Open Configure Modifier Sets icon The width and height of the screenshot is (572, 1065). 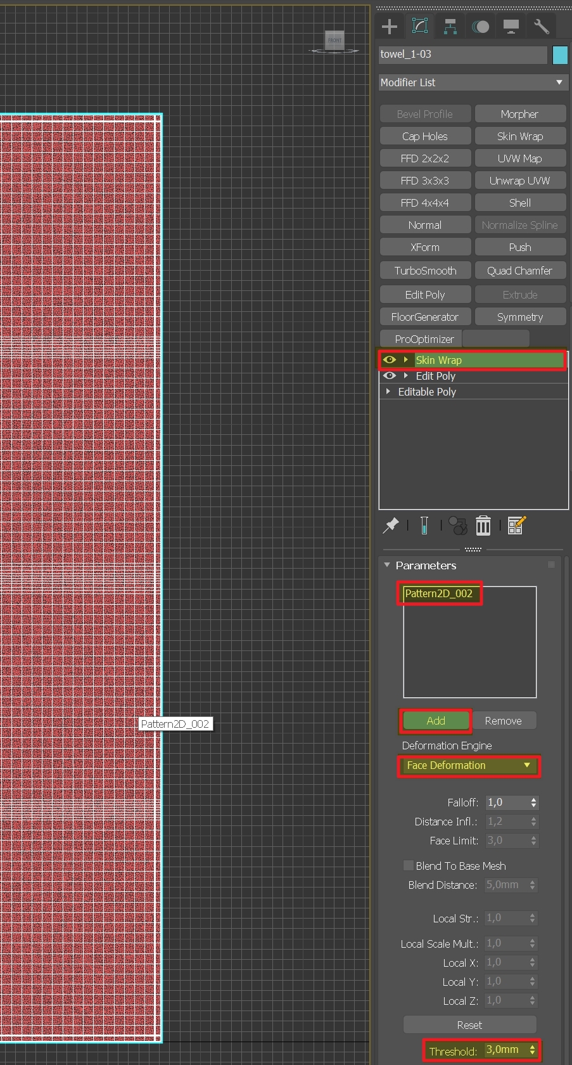[x=517, y=526]
